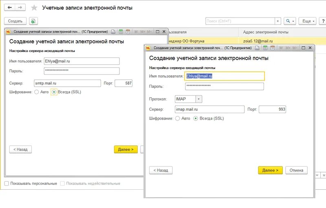Viewport: 326px width, 208px height.
Task: Close the incoming mail dialog window
Action: point(310,48)
